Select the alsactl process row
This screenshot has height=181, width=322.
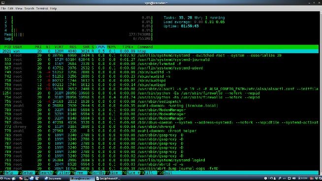click(x=160, y=89)
